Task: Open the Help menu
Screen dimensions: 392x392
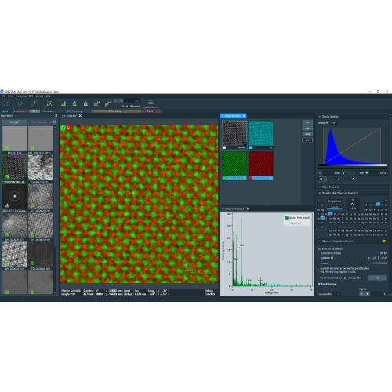Action: [x=49, y=96]
